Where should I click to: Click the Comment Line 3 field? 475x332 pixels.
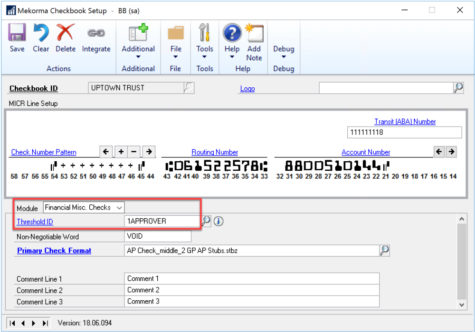coord(252,302)
